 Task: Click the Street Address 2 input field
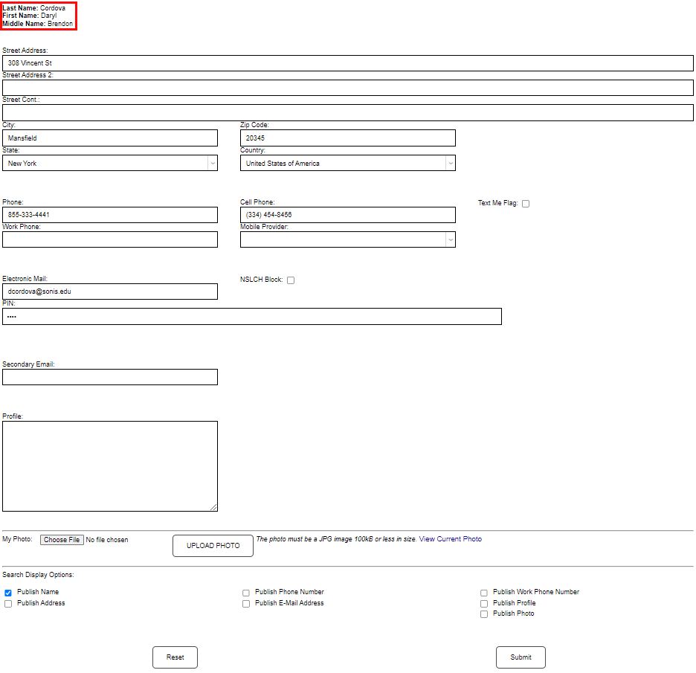[x=347, y=87]
